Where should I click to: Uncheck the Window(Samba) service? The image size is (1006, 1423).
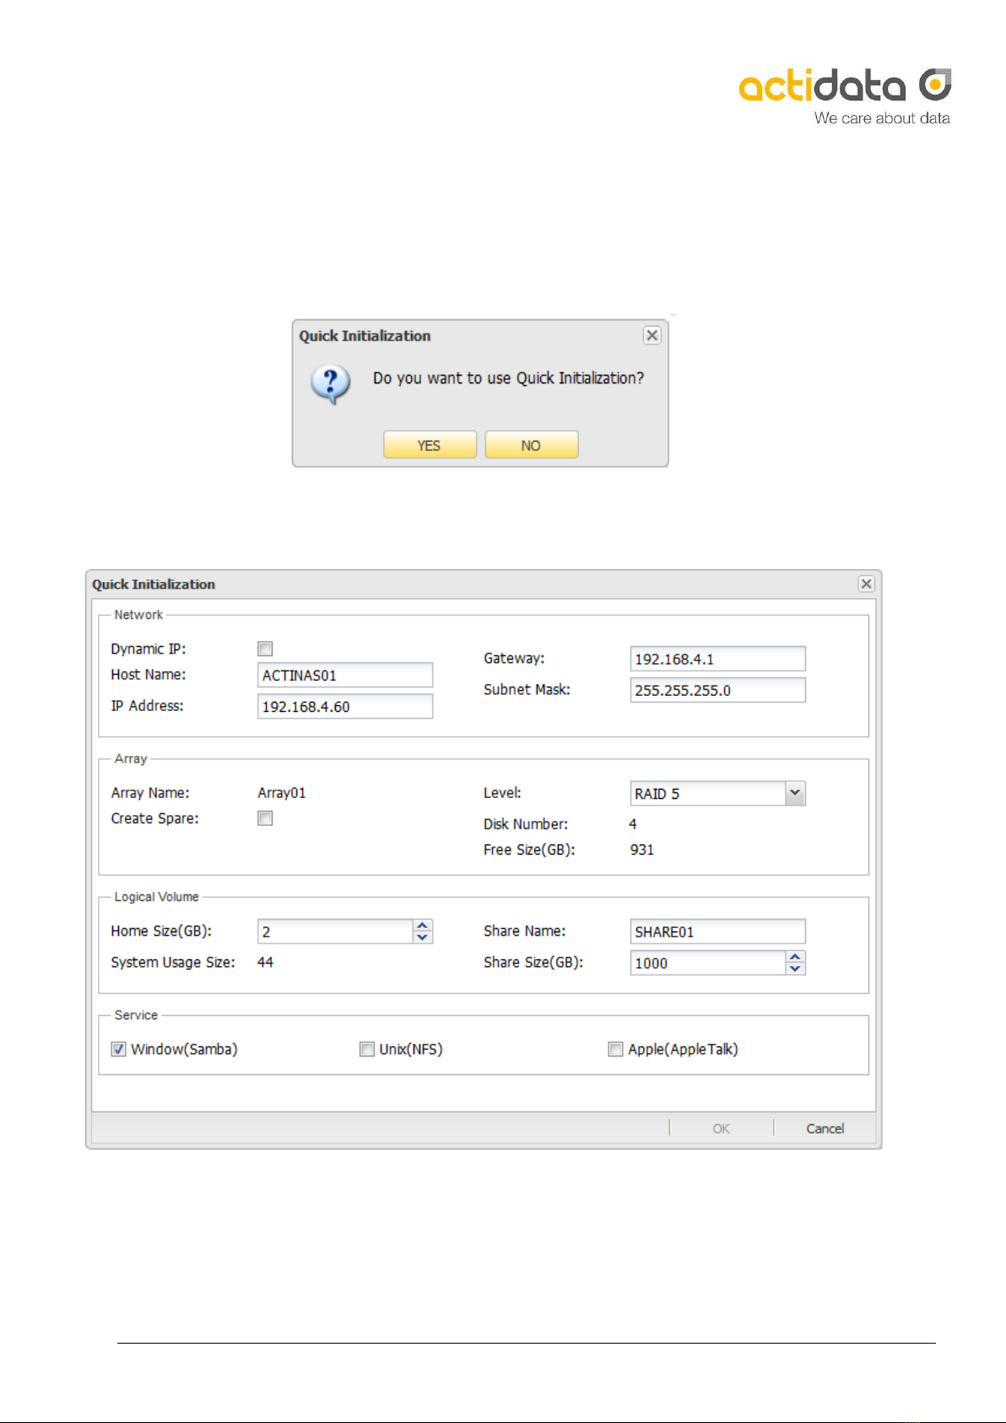pos(119,1049)
